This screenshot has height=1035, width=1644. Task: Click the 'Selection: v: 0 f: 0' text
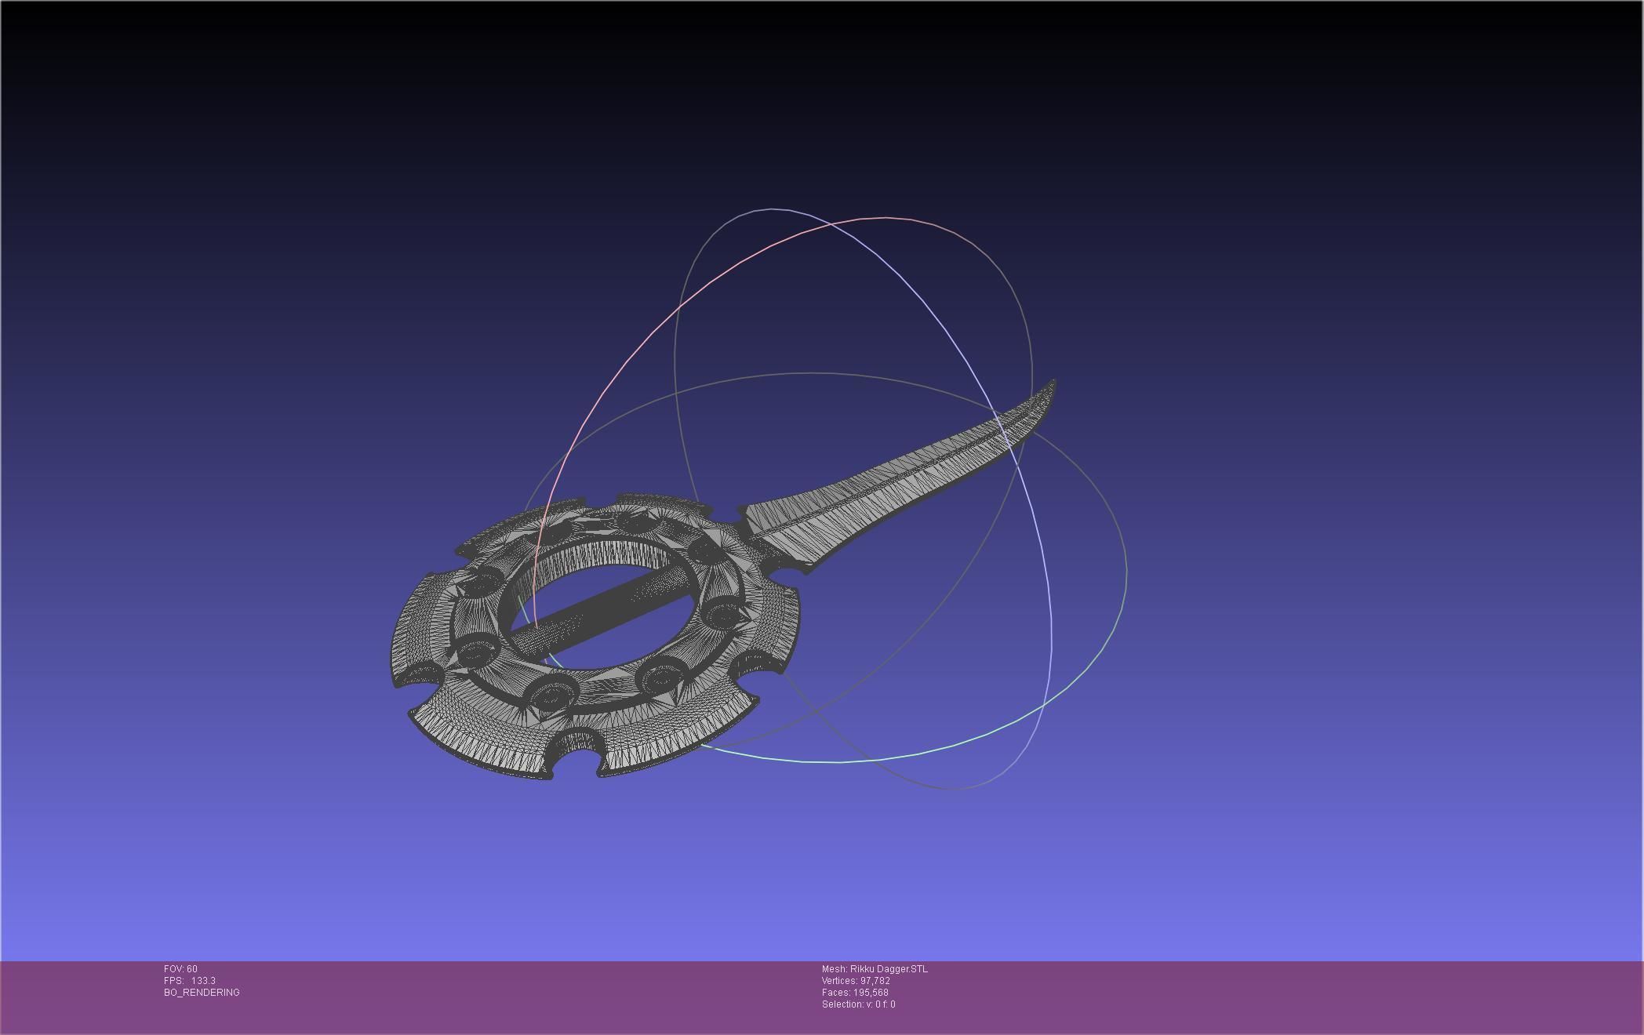tap(858, 1004)
